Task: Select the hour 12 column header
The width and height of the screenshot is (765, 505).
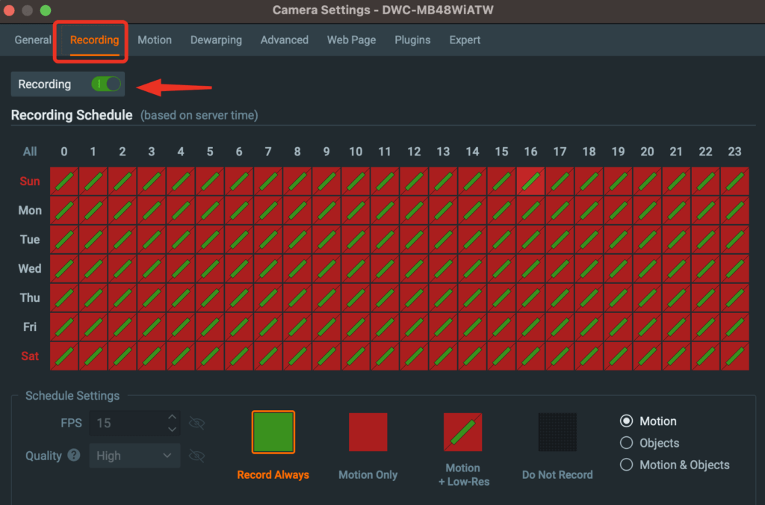Action: pyautogui.click(x=414, y=152)
